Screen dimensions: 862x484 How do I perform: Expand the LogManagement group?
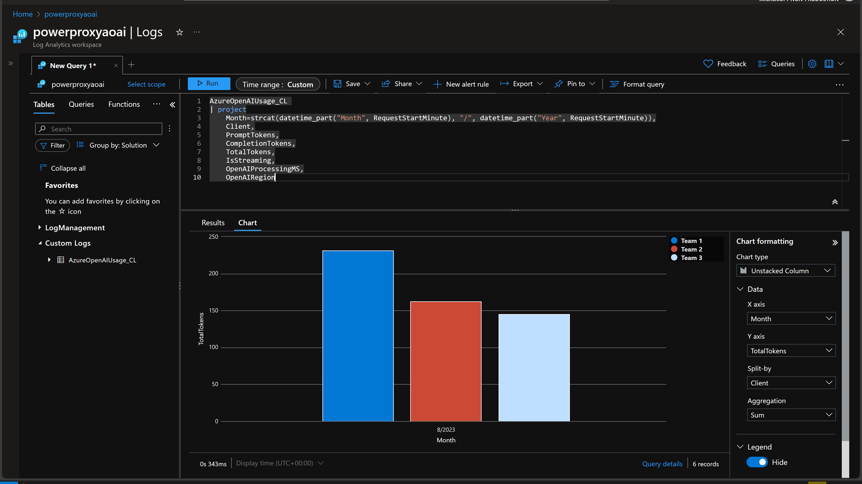pyautogui.click(x=40, y=228)
